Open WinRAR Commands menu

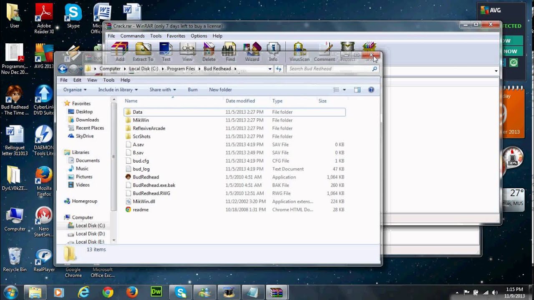click(x=133, y=36)
